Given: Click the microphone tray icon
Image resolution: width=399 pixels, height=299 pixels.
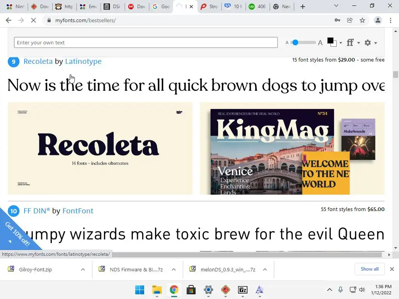Looking at the screenshot, I should pos(341,290).
